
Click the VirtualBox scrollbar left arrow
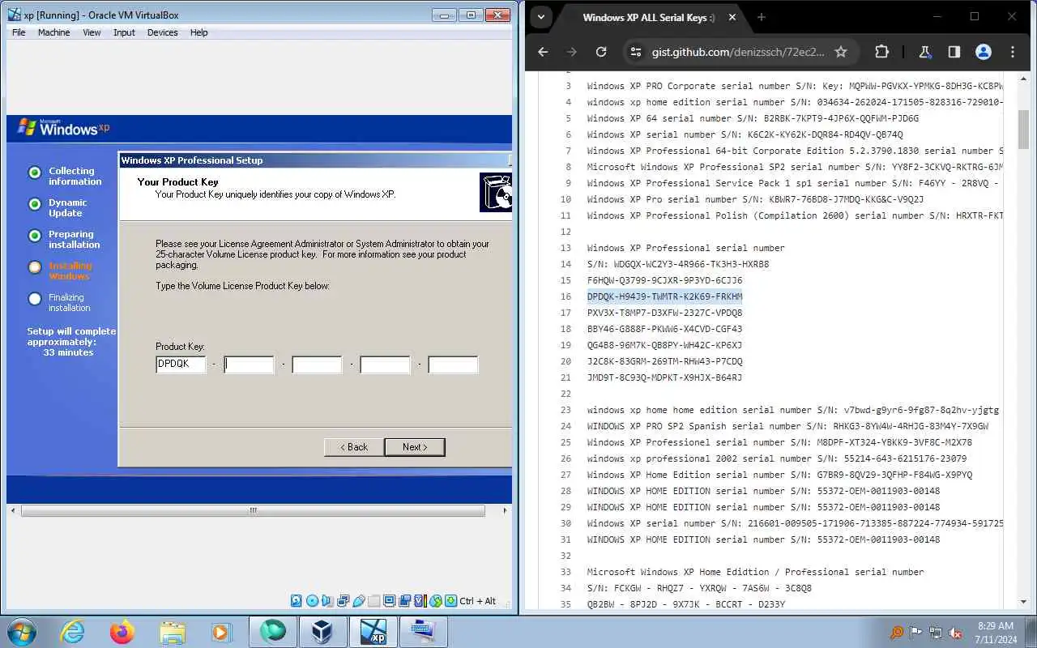pyautogui.click(x=12, y=511)
